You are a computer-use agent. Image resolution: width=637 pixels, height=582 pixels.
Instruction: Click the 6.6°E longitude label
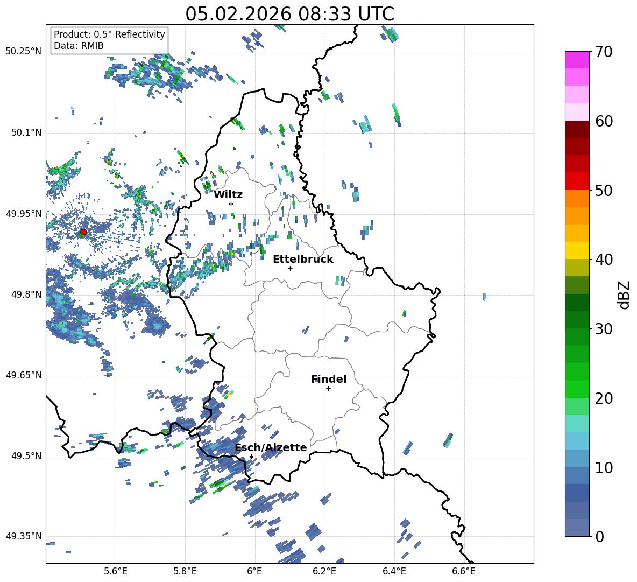[x=464, y=572]
